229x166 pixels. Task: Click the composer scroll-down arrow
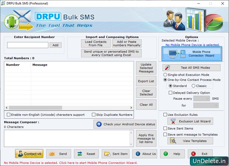click(131, 144)
